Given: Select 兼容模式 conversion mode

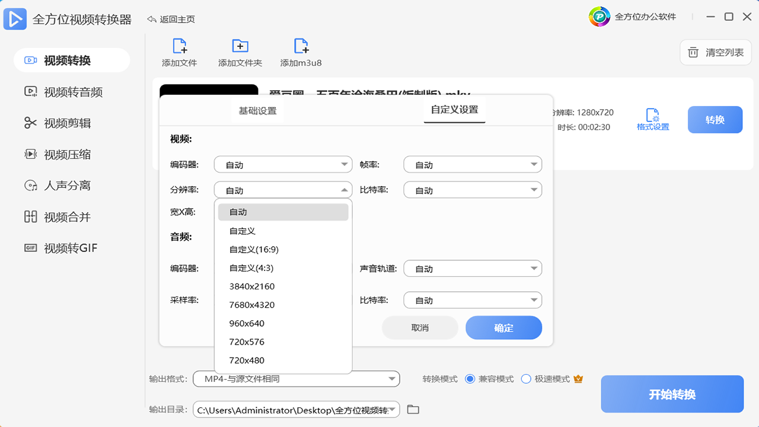Looking at the screenshot, I should click(471, 378).
